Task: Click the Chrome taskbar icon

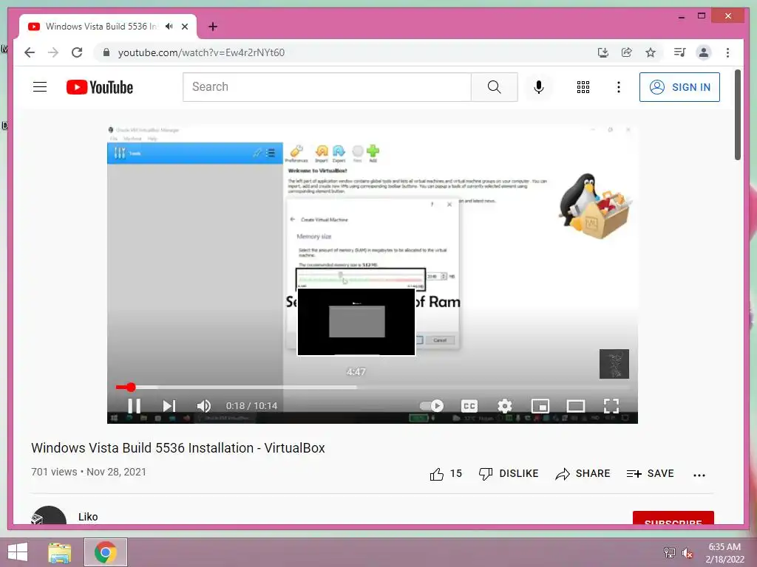Action: coord(106,552)
